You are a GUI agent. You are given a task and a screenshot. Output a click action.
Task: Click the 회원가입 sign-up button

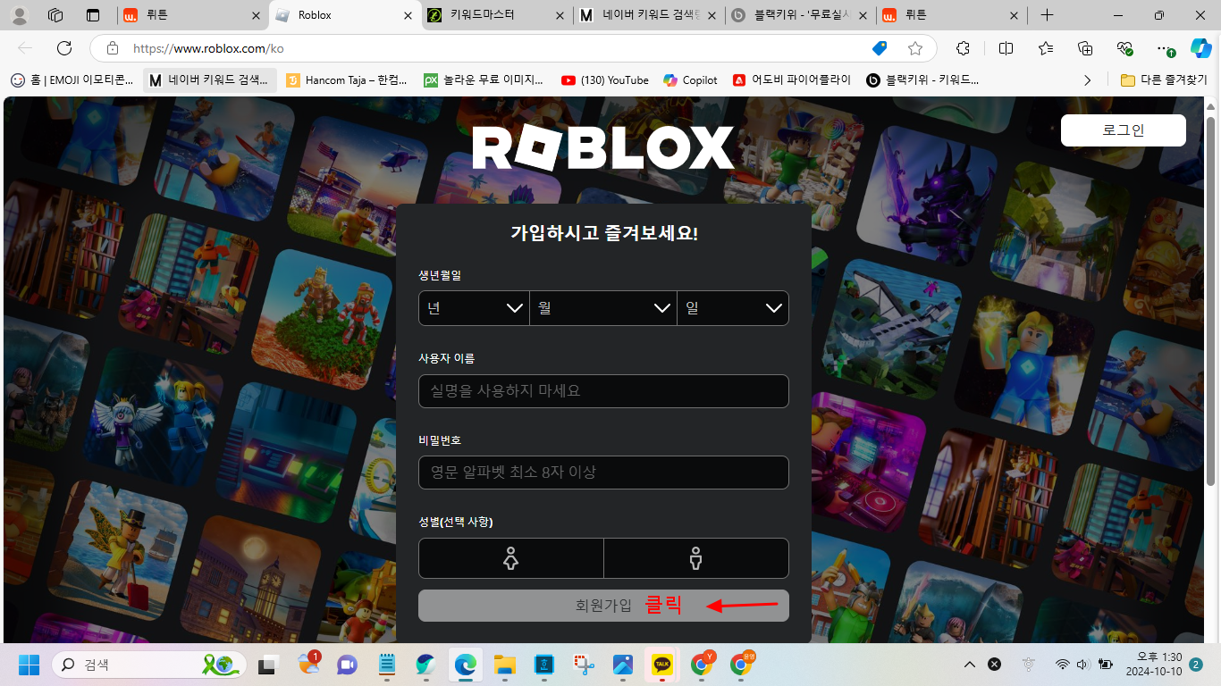click(603, 606)
